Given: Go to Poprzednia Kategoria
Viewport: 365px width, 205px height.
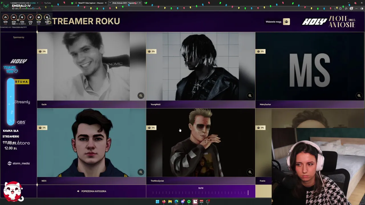Looking at the screenshot, I should pyautogui.click(x=92, y=191).
